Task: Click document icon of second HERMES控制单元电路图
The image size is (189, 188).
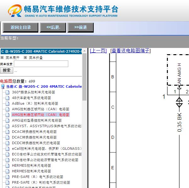Action: tap(8, 171)
